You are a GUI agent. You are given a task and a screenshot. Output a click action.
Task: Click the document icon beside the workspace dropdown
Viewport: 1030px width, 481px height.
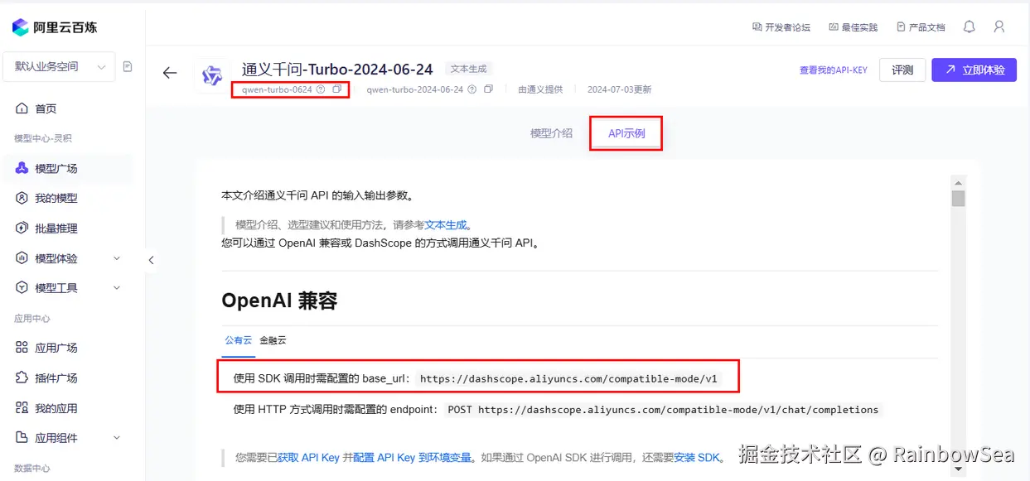pyautogui.click(x=128, y=67)
